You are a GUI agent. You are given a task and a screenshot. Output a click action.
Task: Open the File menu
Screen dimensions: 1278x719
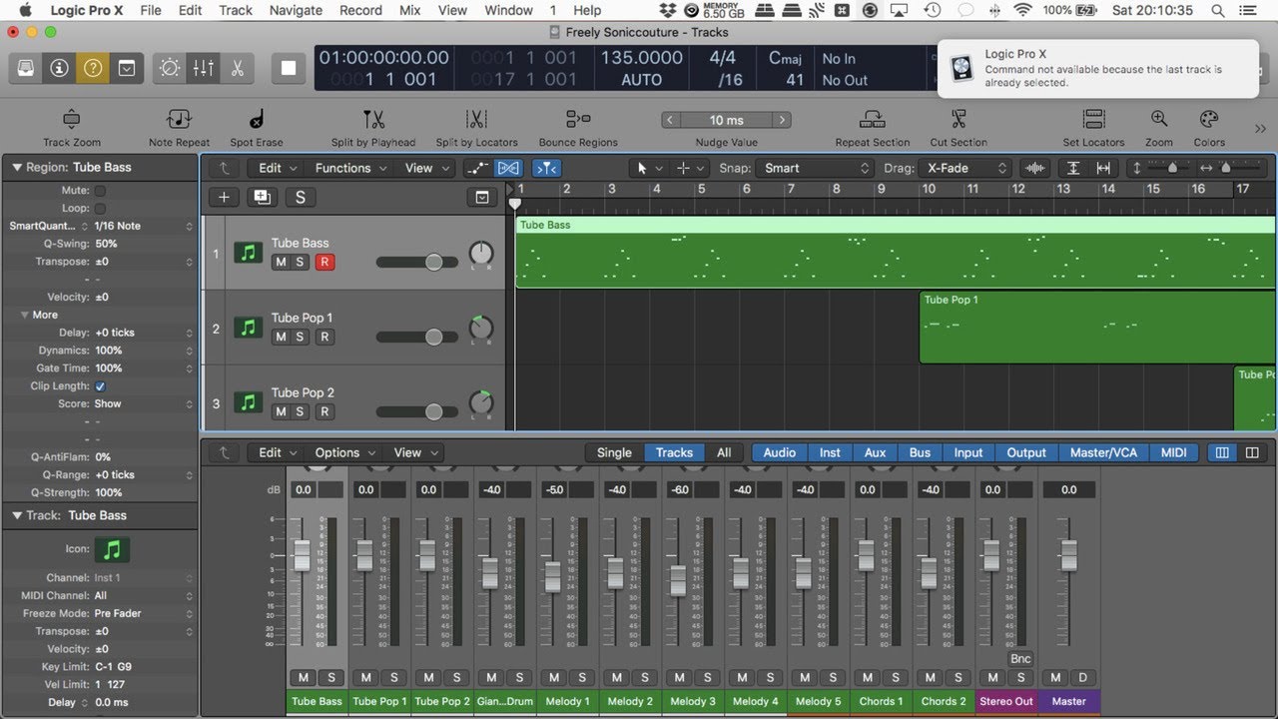coord(151,10)
